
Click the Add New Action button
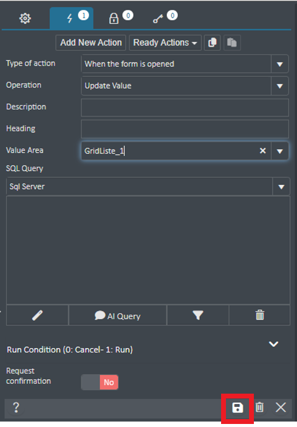(x=91, y=42)
